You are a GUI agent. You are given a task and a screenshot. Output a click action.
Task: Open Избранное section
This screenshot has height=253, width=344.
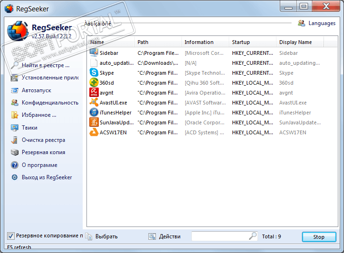(x=39, y=115)
